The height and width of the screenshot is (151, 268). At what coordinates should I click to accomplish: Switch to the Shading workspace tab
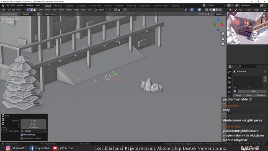click(108, 5)
